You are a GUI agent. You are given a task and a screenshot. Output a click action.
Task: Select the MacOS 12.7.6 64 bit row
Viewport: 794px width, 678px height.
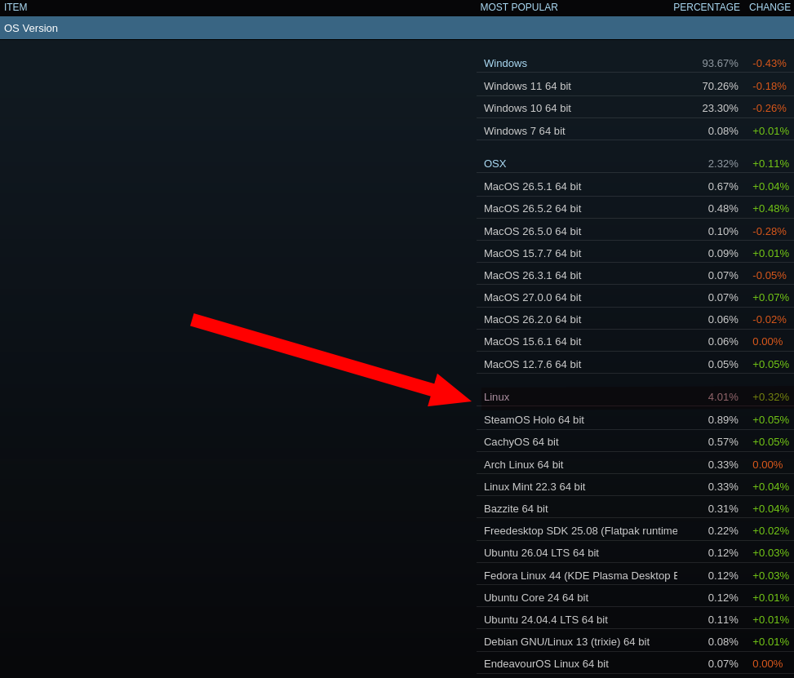point(635,364)
